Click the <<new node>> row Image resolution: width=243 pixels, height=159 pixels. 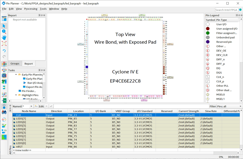tap(126, 150)
